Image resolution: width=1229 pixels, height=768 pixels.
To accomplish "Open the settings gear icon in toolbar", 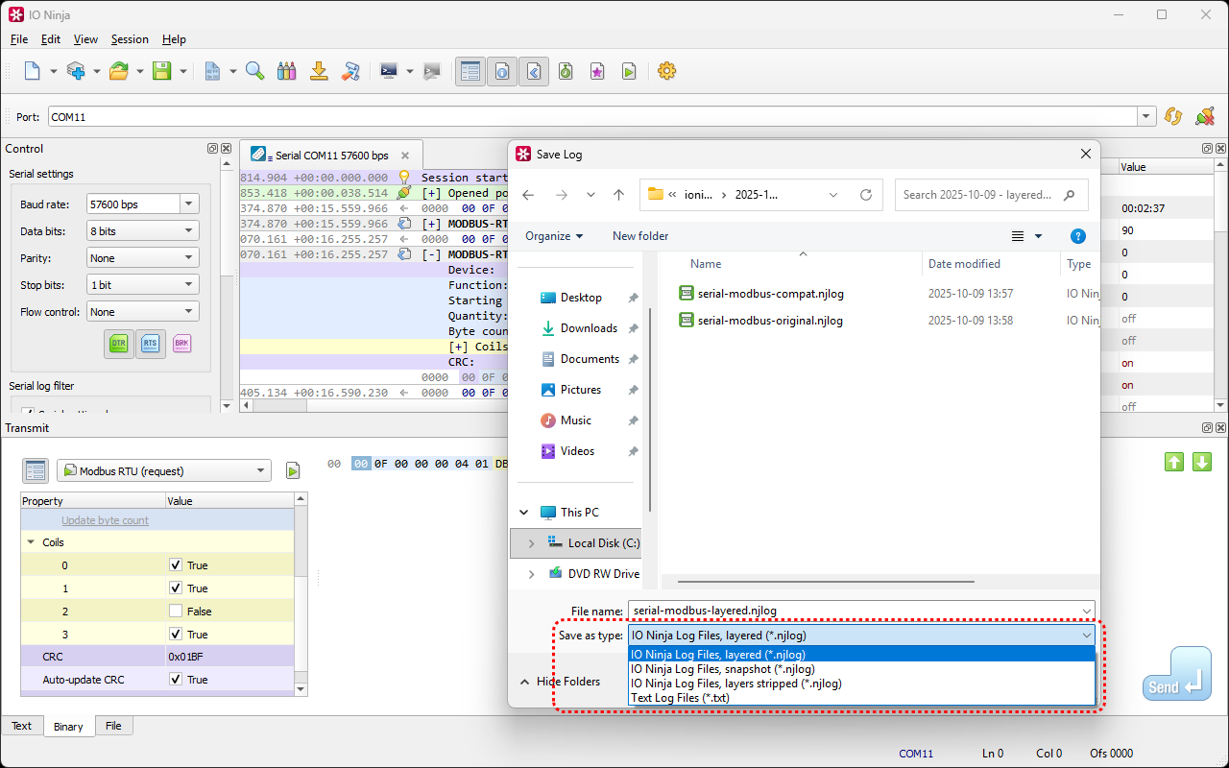I will point(666,71).
